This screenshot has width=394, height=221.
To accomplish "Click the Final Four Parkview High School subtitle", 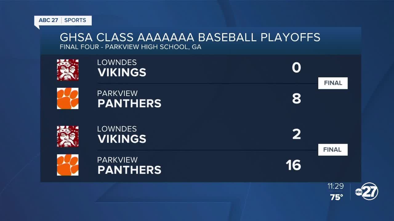I will pyautogui.click(x=131, y=47).
